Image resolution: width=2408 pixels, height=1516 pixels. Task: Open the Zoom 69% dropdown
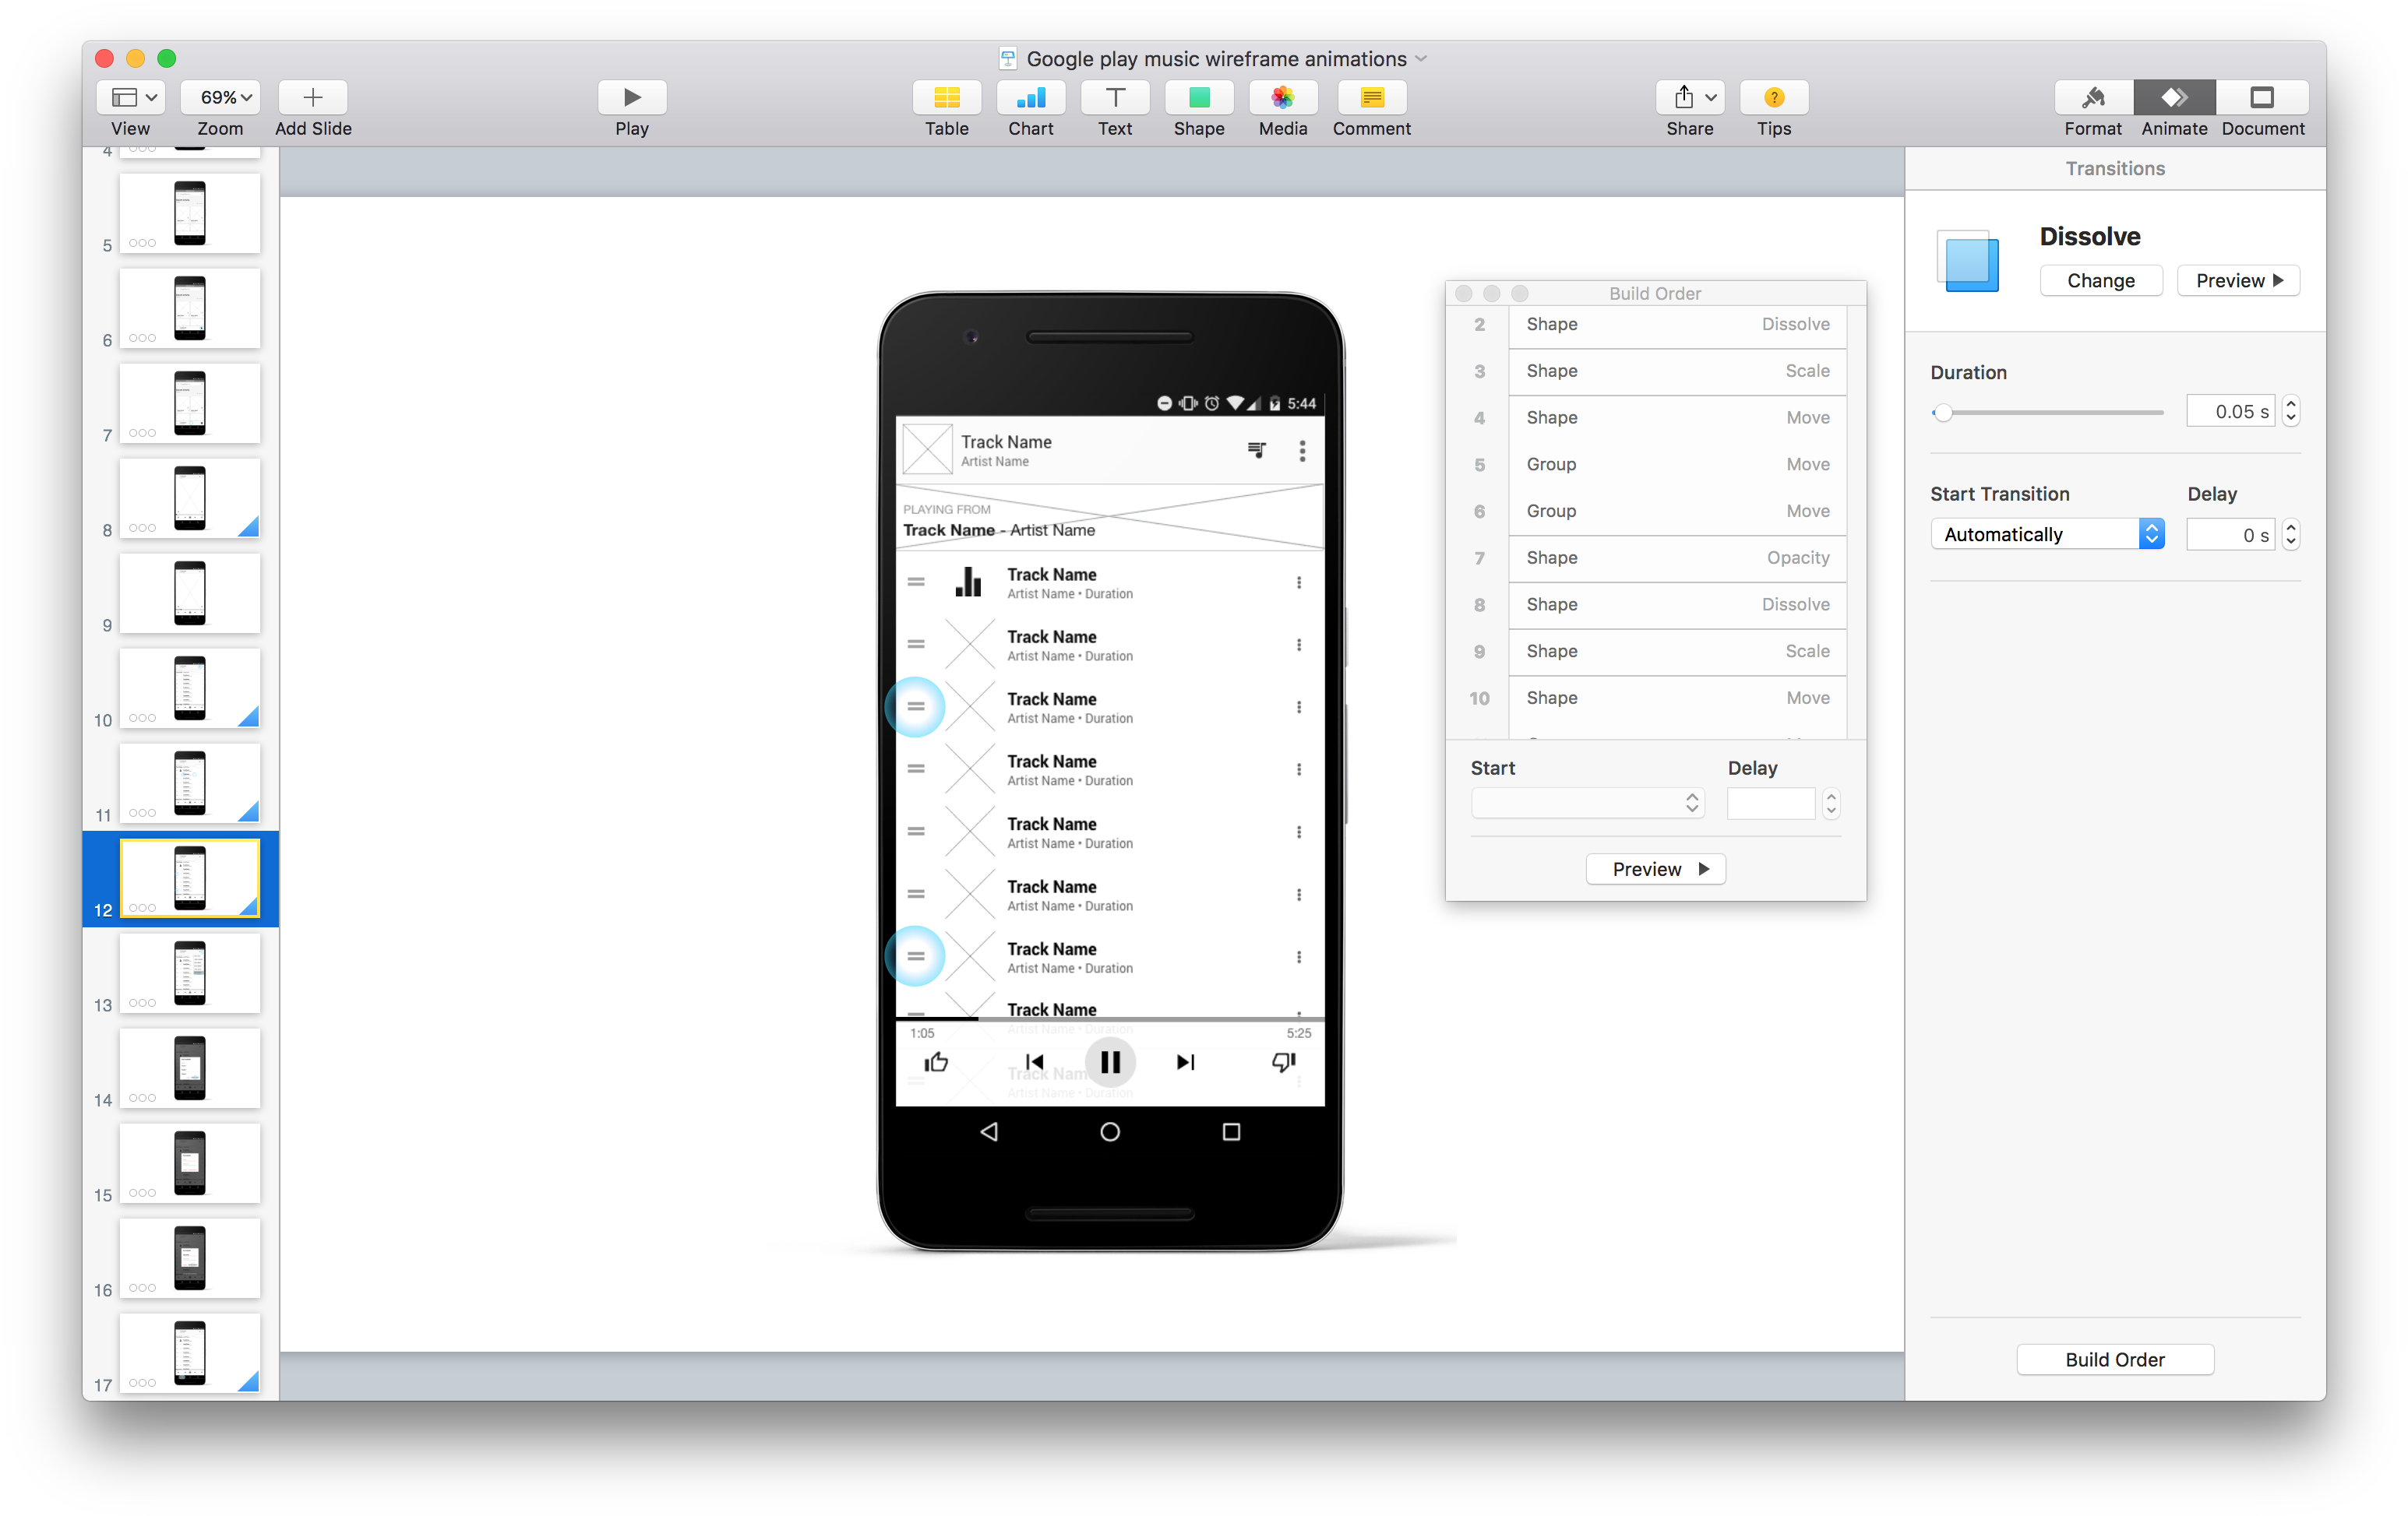coord(221,98)
